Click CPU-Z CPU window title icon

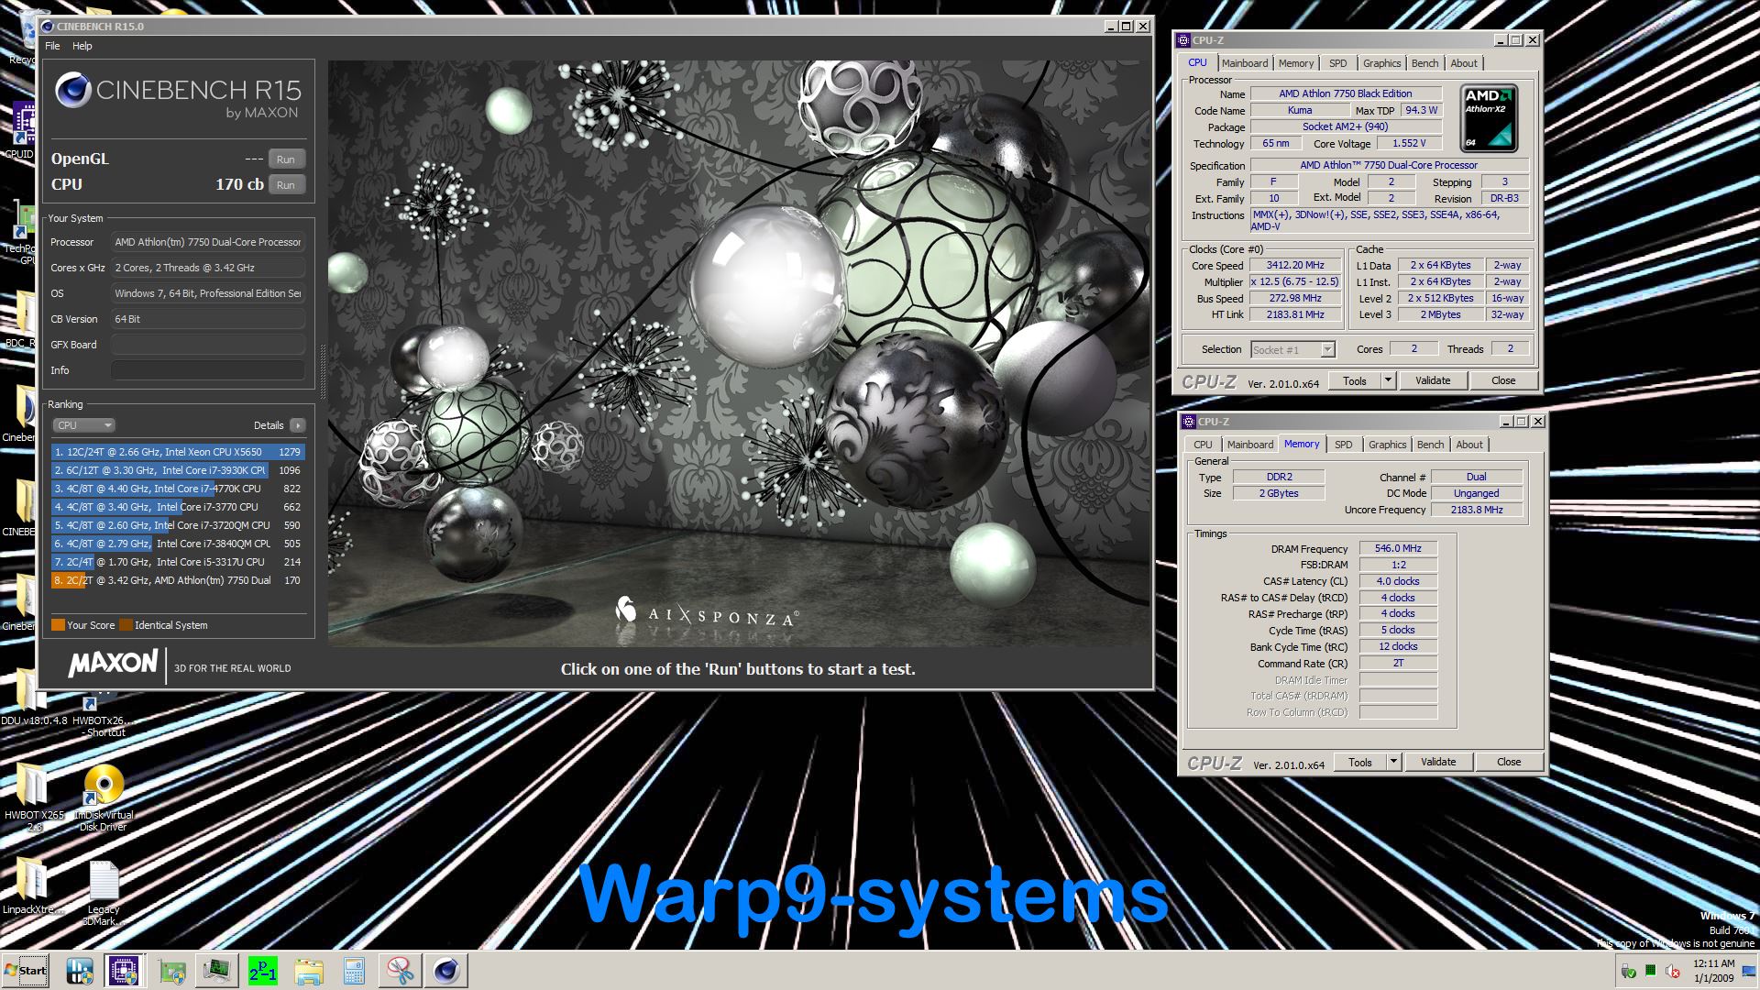1183,40
